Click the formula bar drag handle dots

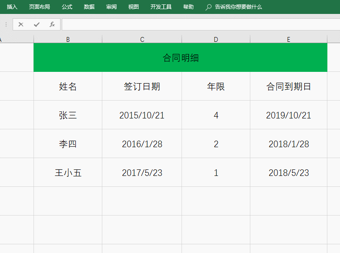click(x=6, y=24)
